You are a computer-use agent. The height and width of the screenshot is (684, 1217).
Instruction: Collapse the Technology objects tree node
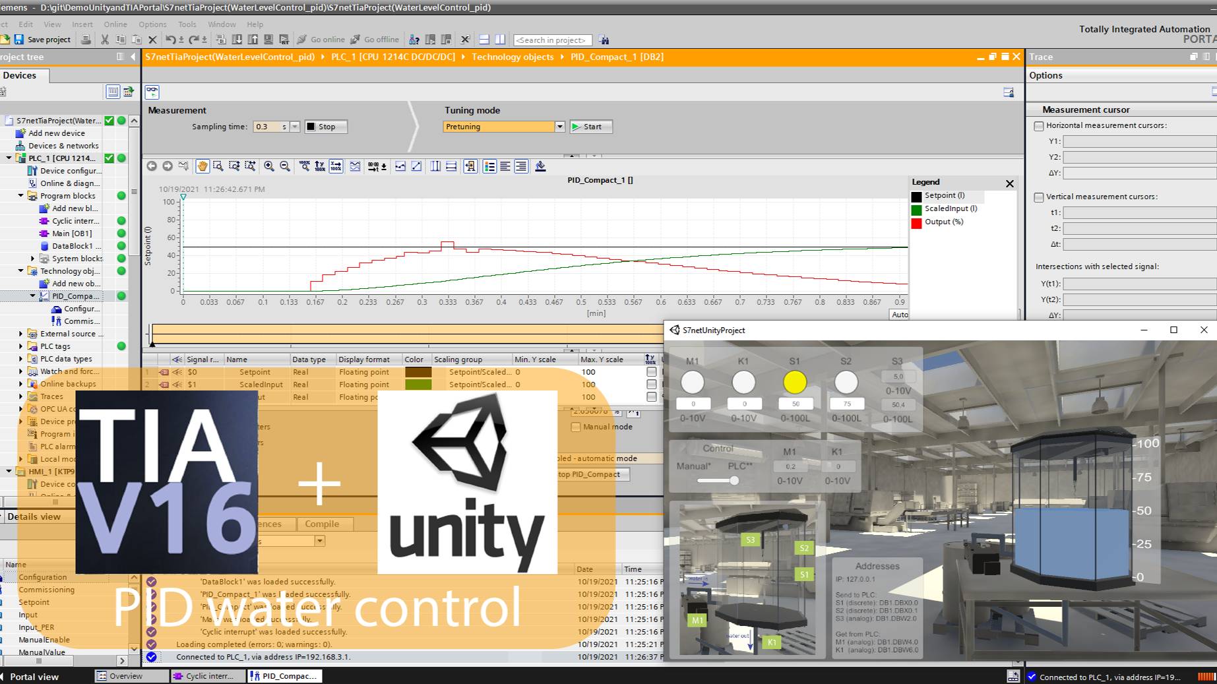(20, 271)
